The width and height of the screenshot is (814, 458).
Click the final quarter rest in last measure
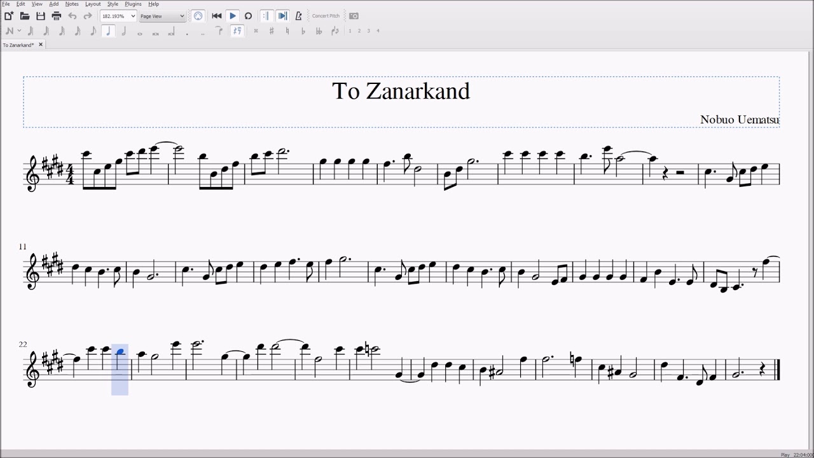point(762,369)
